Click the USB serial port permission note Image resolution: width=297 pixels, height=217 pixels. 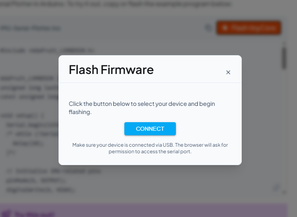[150, 148]
